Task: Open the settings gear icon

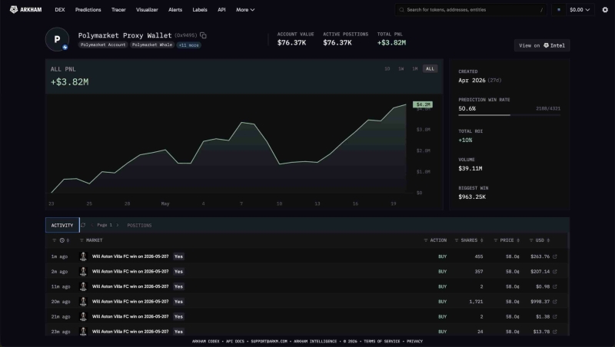Action: tap(605, 10)
